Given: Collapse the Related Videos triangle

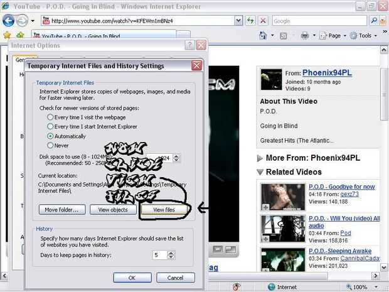Looking at the screenshot, I should (x=260, y=172).
